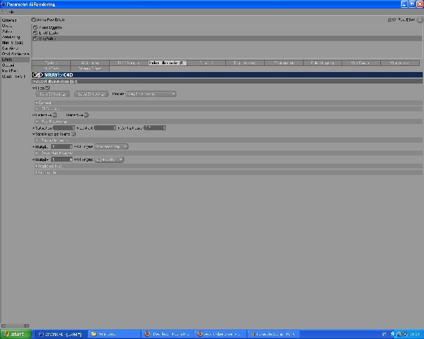Switch to the Caustics V-Ray tab
Screen dimensions: 424x339
tap(206, 63)
